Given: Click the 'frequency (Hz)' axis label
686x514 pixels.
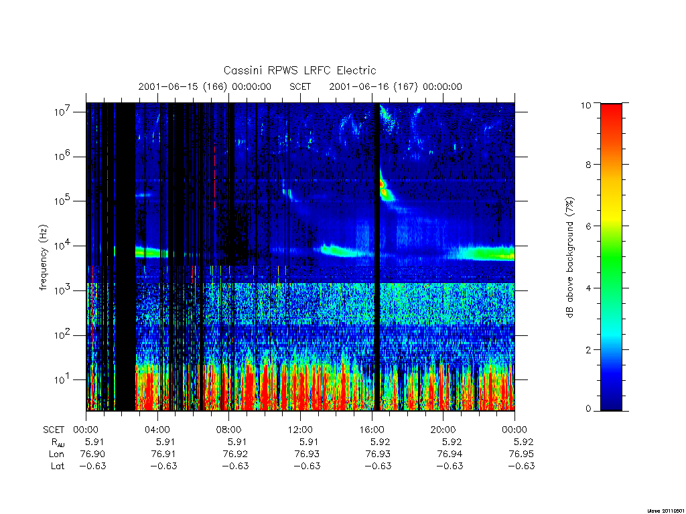Looking at the screenshot, I should pos(43,258).
